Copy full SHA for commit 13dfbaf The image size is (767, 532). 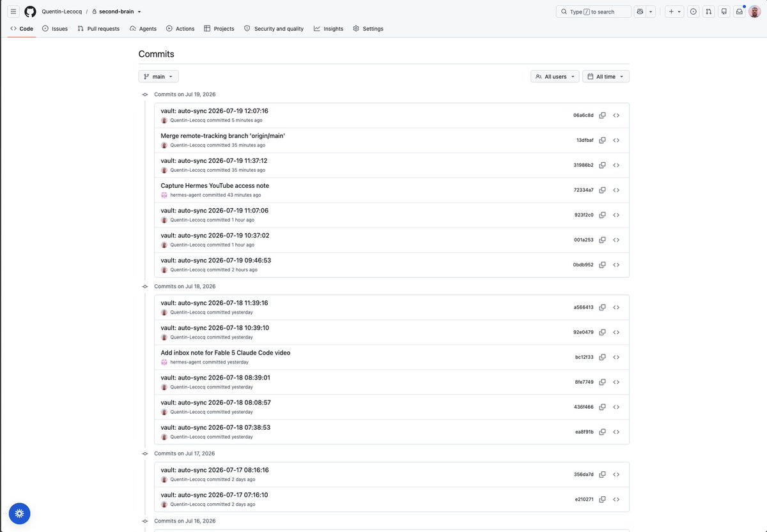pos(602,141)
